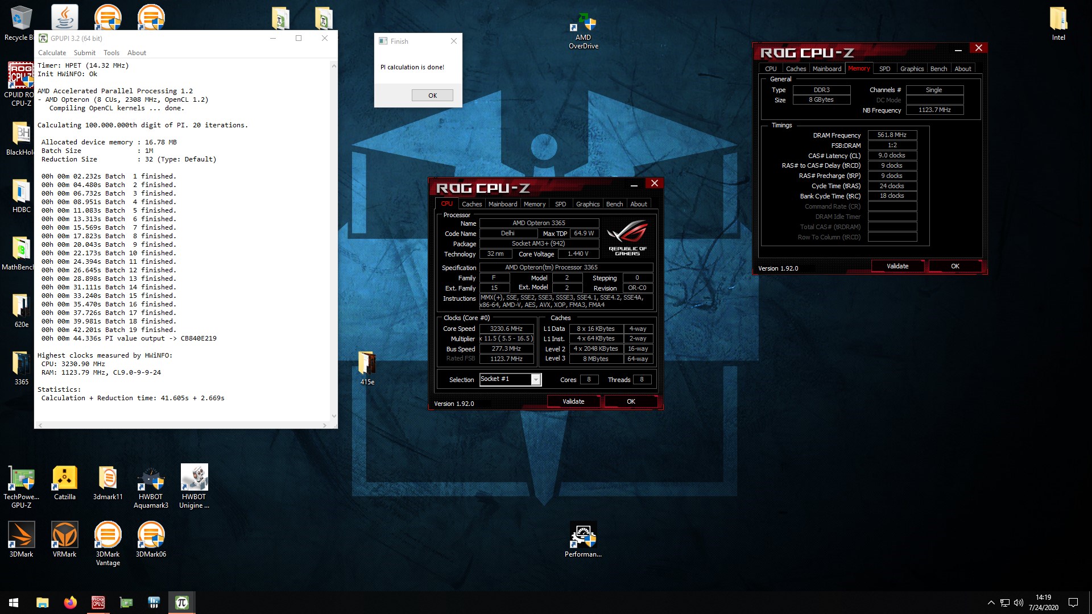Image resolution: width=1092 pixels, height=614 pixels.
Task: Click Validate in right CPU-Z Memory window
Action: (897, 266)
